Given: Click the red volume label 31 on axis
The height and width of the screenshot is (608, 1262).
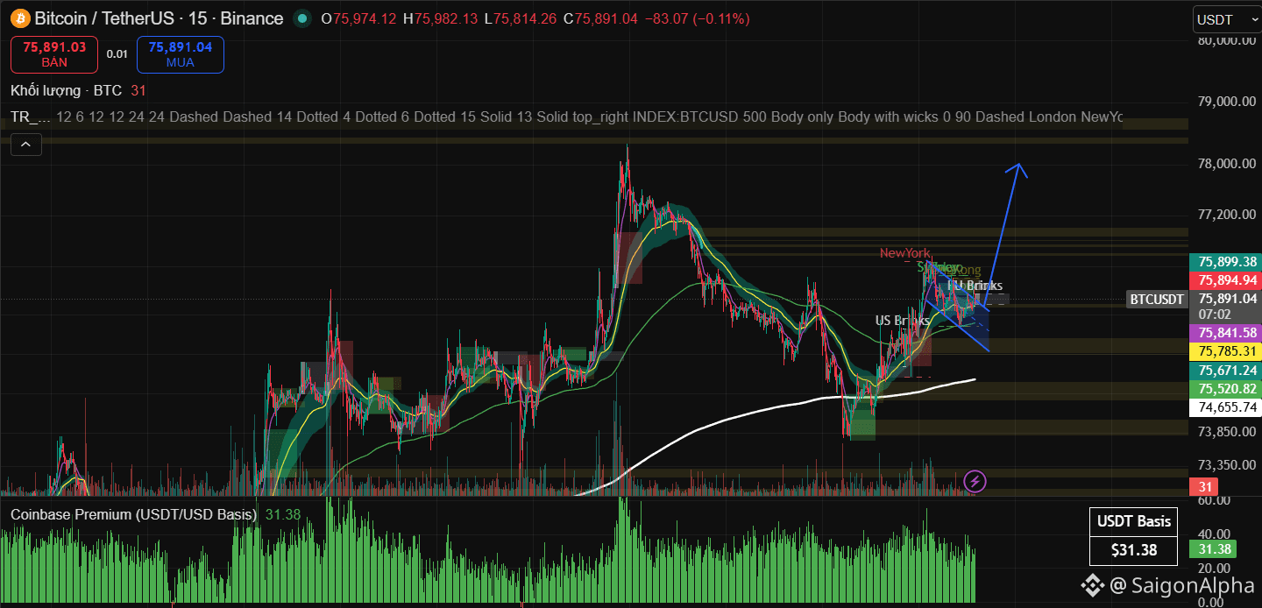Looking at the screenshot, I should [1203, 486].
